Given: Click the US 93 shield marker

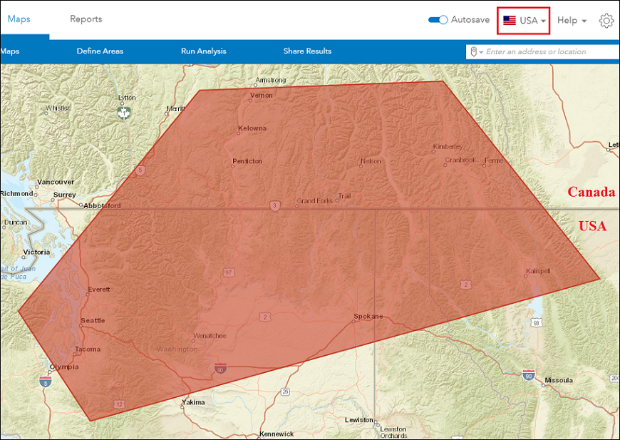Looking at the screenshot, I should pyautogui.click(x=536, y=322).
